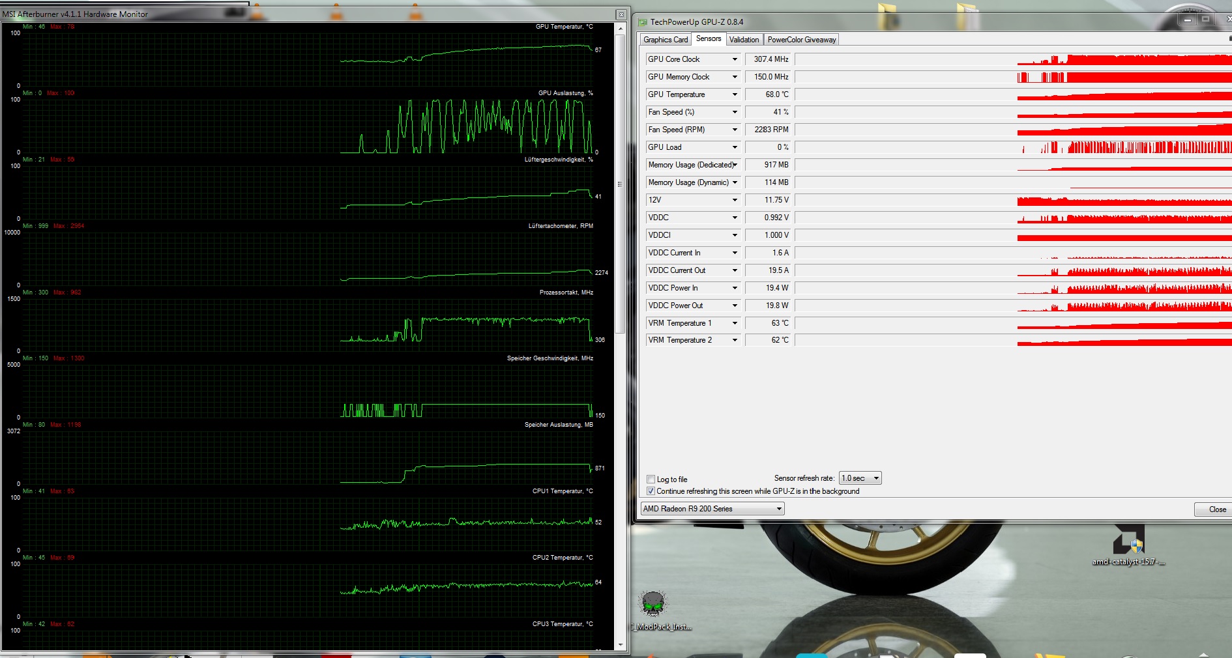Open the GPU Load sensor dropdown

coord(735,147)
